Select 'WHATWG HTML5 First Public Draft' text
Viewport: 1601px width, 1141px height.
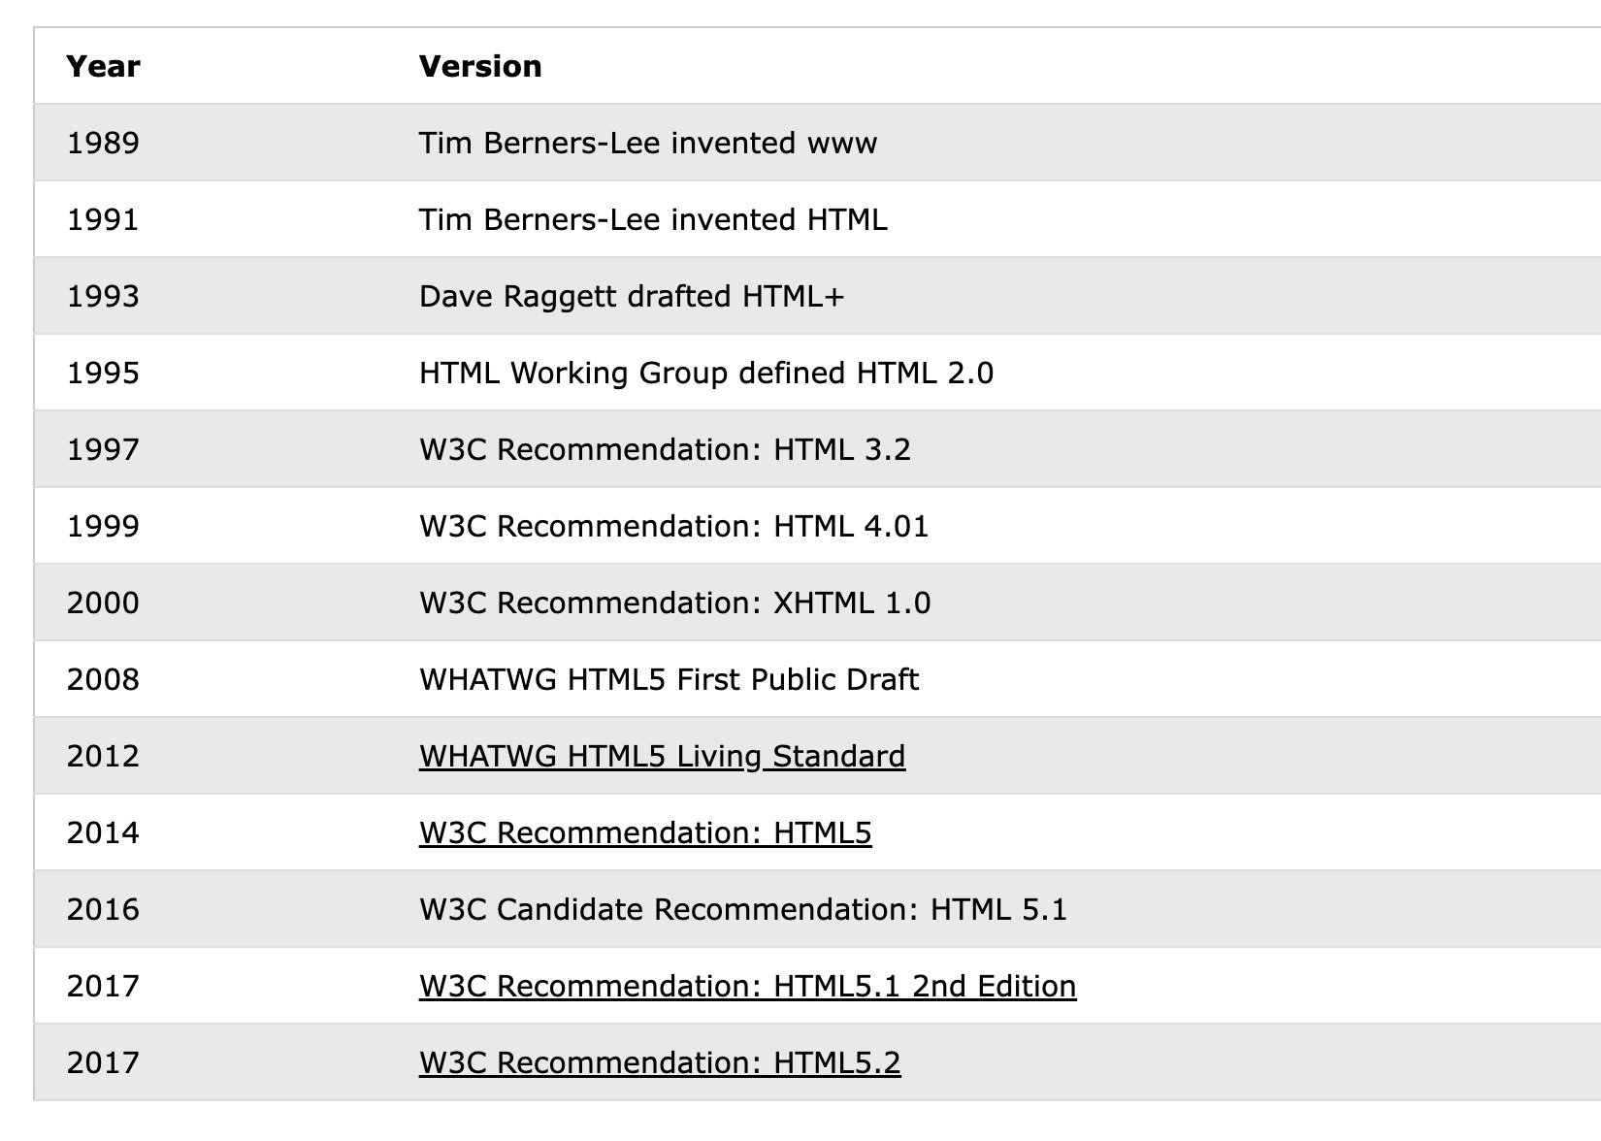click(x=669, y=679)
